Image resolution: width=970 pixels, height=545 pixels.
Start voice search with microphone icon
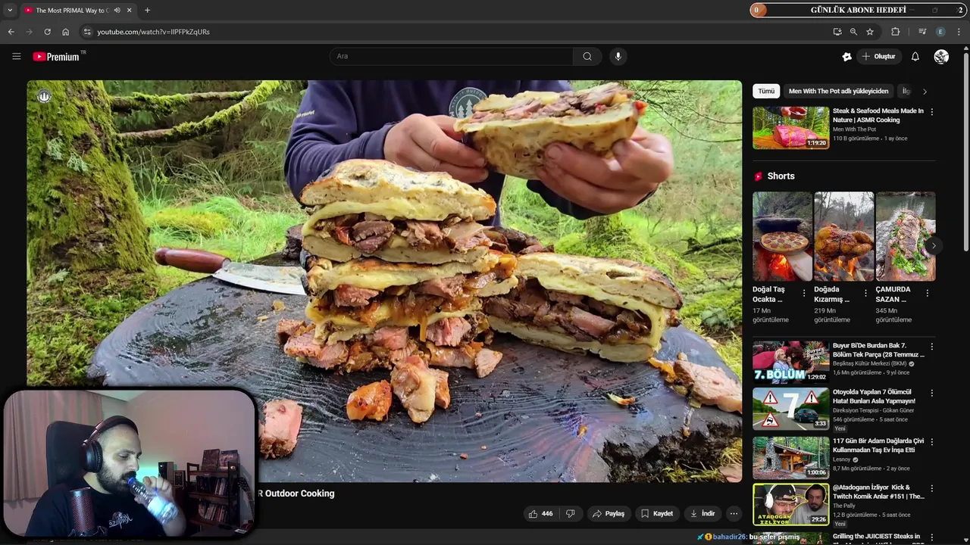point(618,56)
